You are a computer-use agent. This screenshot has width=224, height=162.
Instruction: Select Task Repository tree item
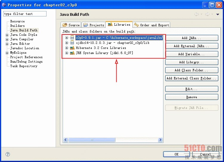(24, 66)
